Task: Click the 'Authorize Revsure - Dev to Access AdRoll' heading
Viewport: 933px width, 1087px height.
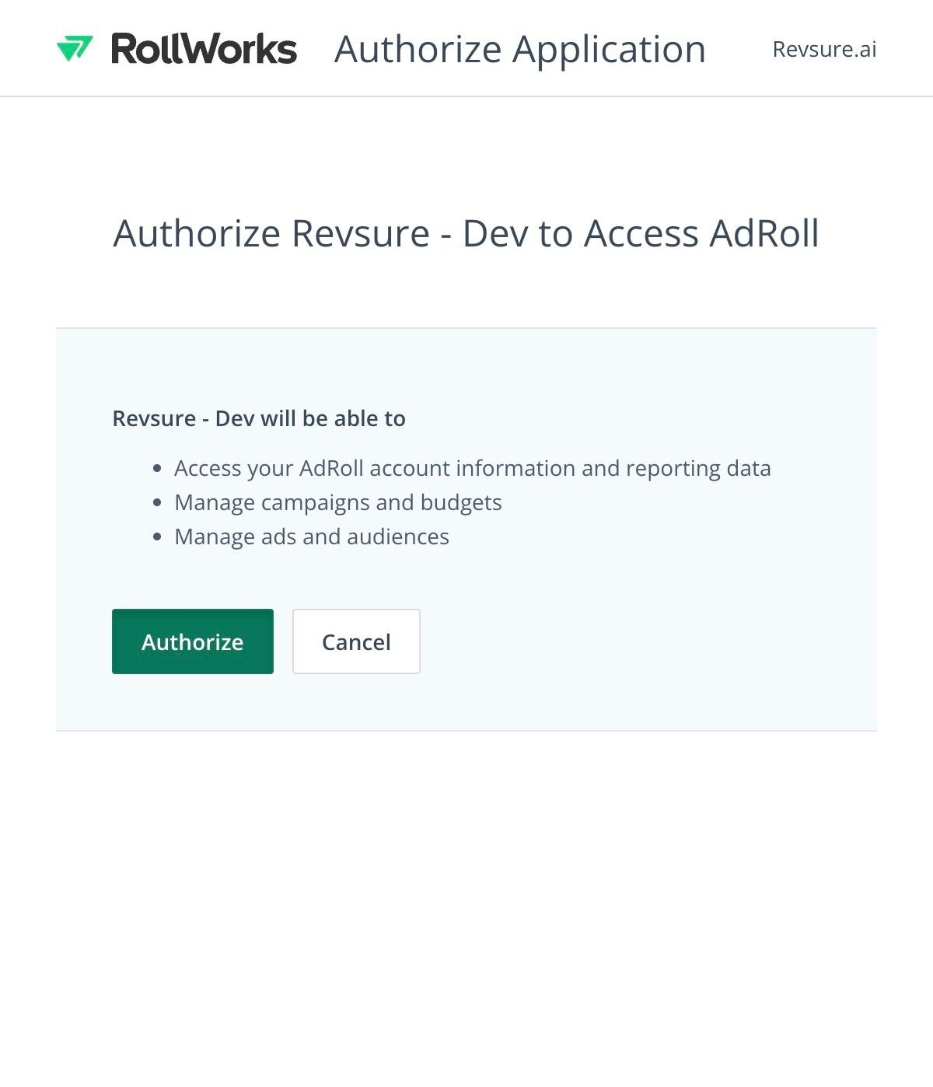Action: [466, 233]
